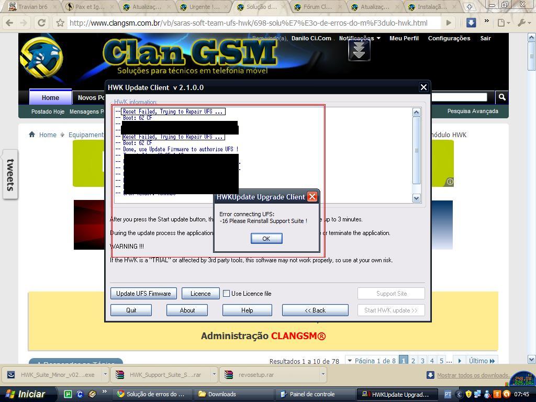Go to page 2 of results
536x402 pixels.
(x=414, y=361)
